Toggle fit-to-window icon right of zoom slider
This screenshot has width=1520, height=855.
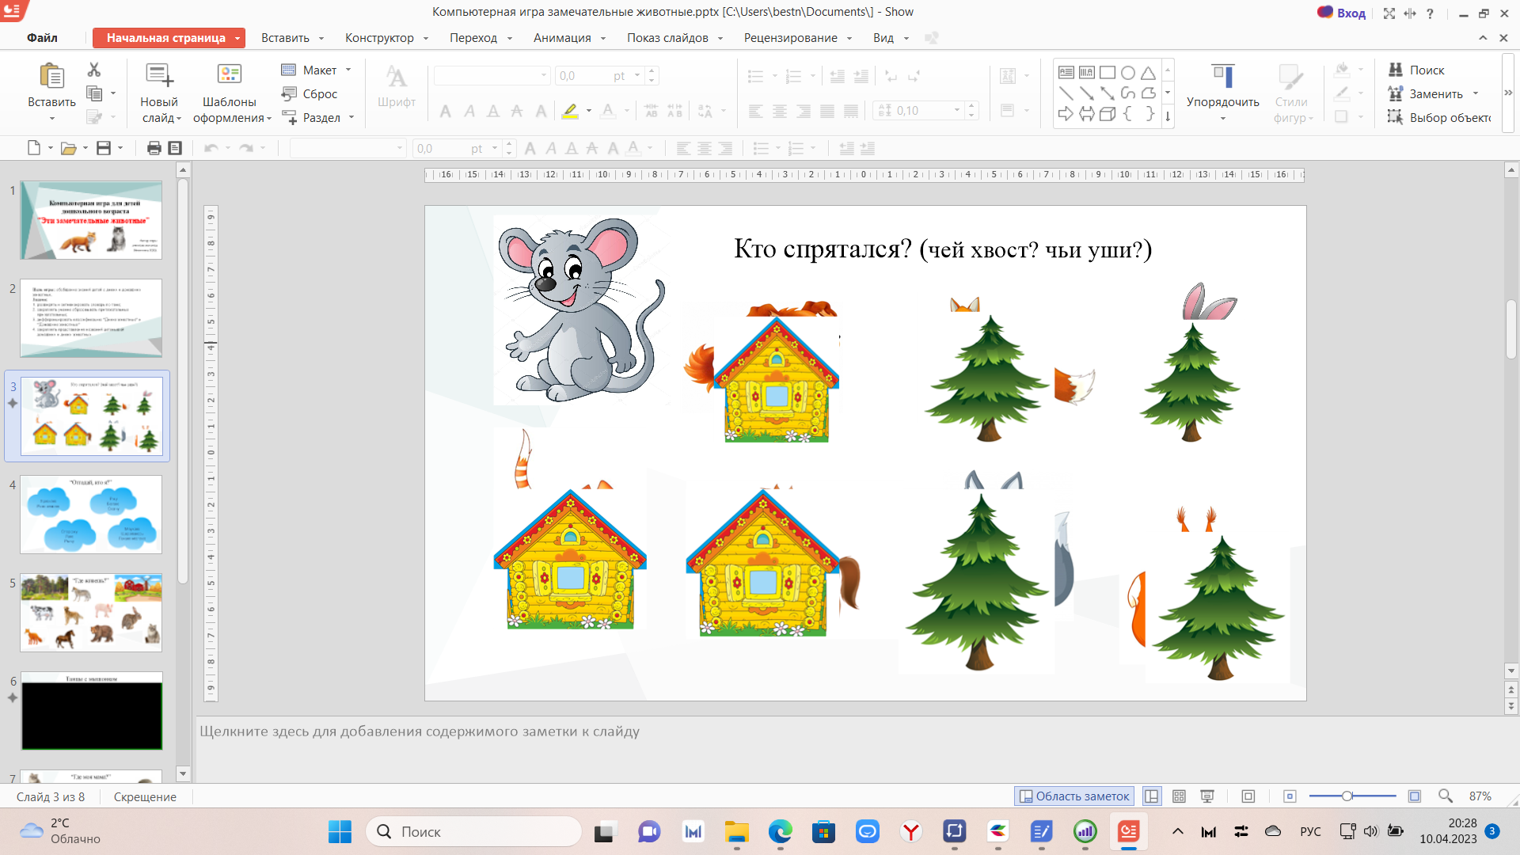pos(1415,796)
